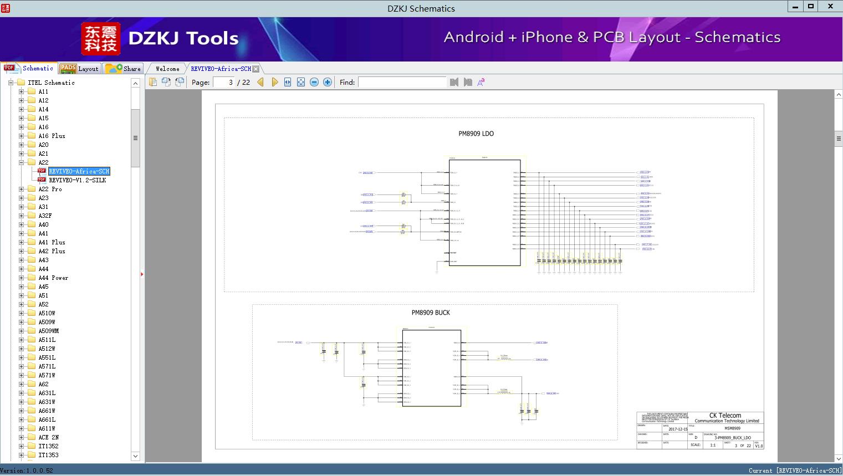This screenshot has height=476, width=843.
Task: Zoom in with the plus icon
Action: click(x=328, y=82)
